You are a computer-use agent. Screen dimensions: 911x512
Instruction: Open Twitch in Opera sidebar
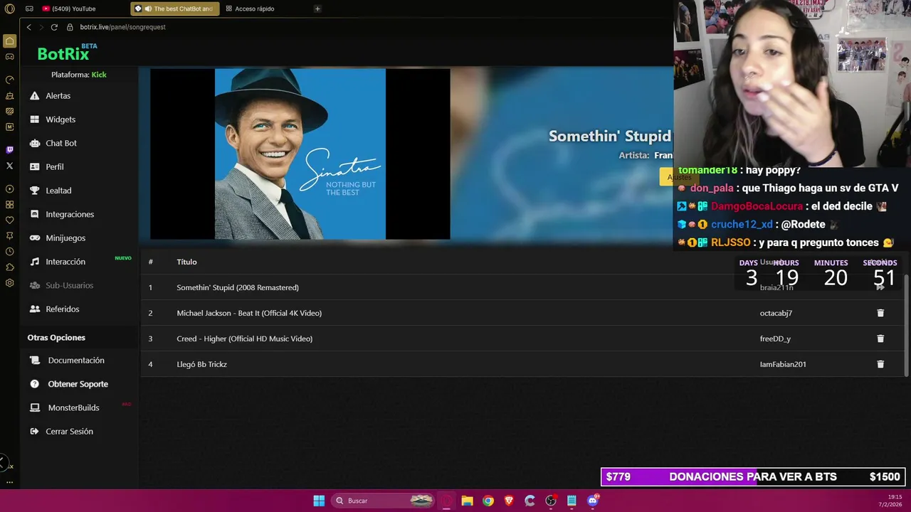coord(9,149)
